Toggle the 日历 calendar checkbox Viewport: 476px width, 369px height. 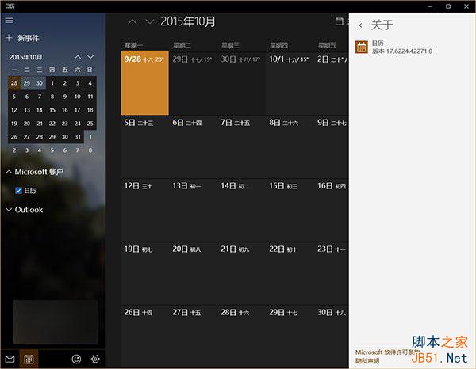pos(18,191)
